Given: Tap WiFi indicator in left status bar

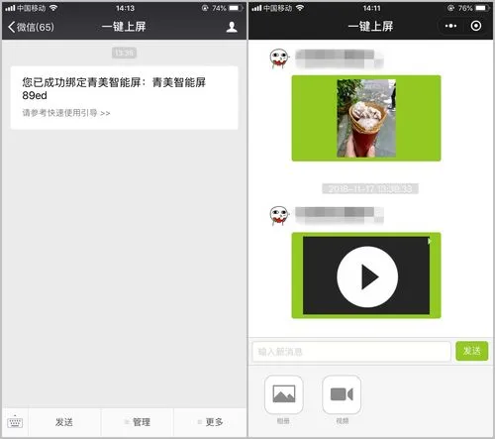Looking at the screenshot, I should (x=53, y=8).
